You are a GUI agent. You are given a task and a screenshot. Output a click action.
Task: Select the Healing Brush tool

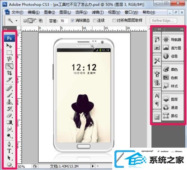click(x=9, y=88)
